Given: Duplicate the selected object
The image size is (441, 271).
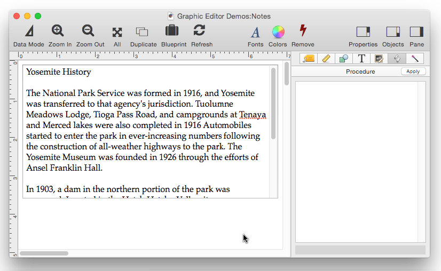Looking at the screenshot, I should click(x=142, y=31).
